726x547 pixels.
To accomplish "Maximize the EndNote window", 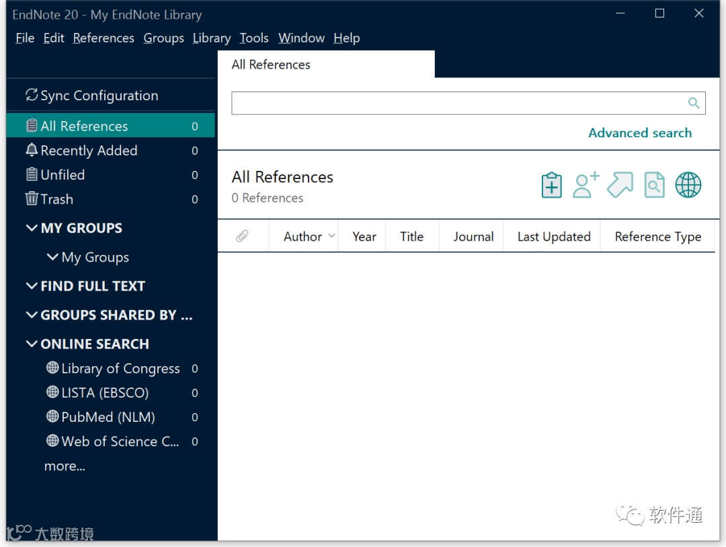I will (659, 13).
